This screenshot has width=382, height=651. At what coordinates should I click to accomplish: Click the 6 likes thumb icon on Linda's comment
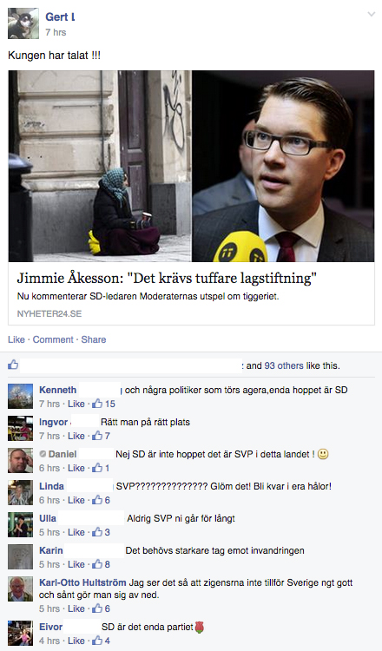pos(97,500)
